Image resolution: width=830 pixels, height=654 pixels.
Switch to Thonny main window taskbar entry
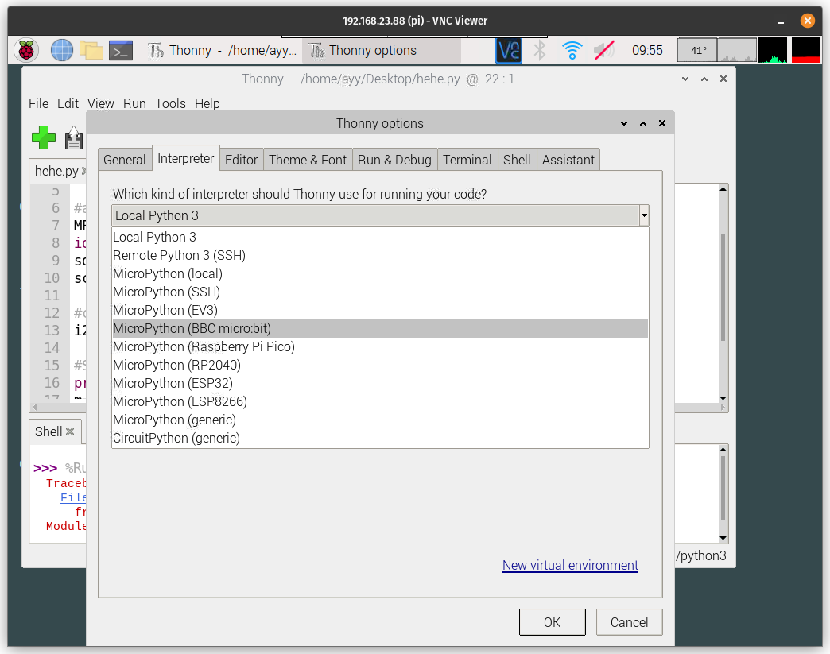[222, 50]
